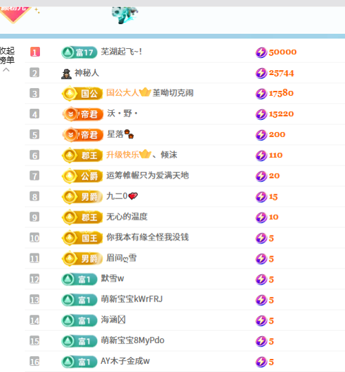Click the 郡王 badge beside 升级快乐

coord(82,156)
